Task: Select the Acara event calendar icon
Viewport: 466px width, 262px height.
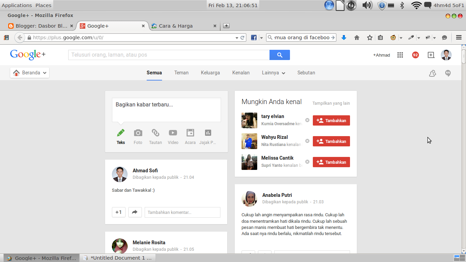Action: pos(190,133)
